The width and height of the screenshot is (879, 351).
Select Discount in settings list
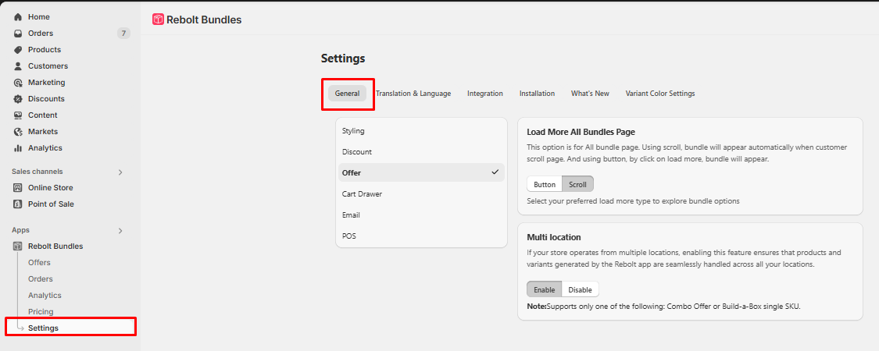point(422,151)
